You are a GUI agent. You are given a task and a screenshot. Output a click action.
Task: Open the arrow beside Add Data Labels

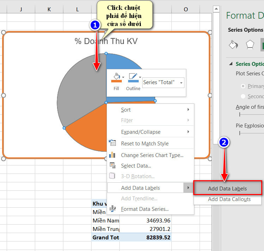(188, 188)
